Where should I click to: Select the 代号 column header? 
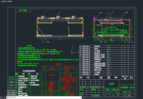click(88, 78)
